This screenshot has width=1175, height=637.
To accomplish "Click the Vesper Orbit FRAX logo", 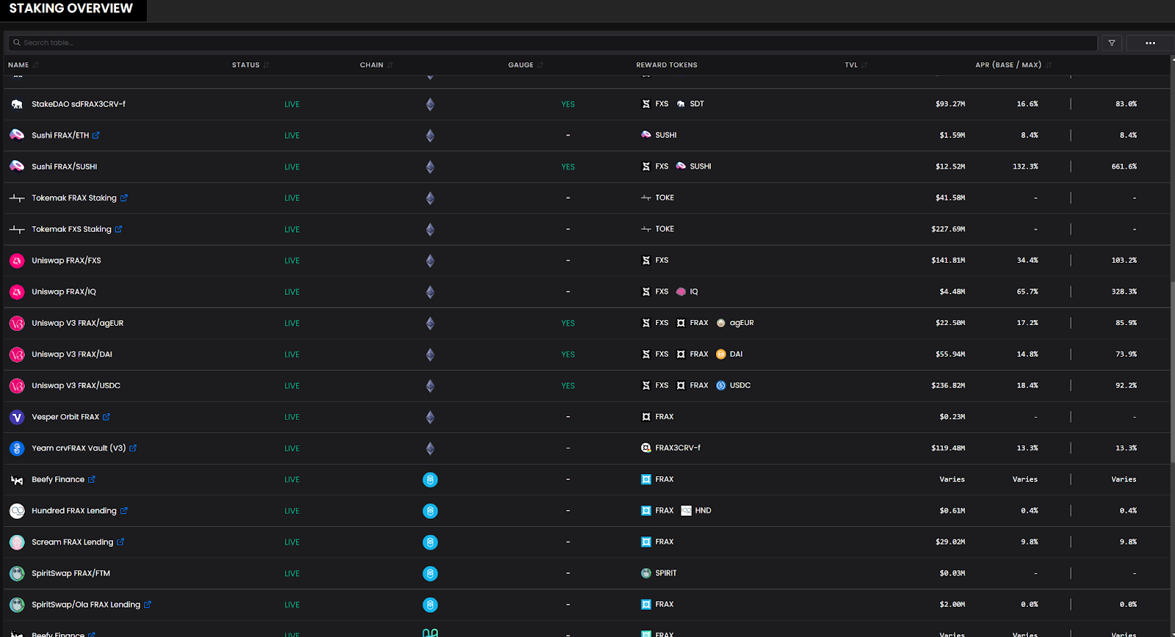I will click(17, 417).
